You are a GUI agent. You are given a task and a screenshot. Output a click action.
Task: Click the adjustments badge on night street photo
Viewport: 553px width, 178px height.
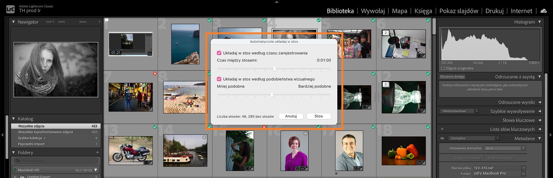(150, 109)
